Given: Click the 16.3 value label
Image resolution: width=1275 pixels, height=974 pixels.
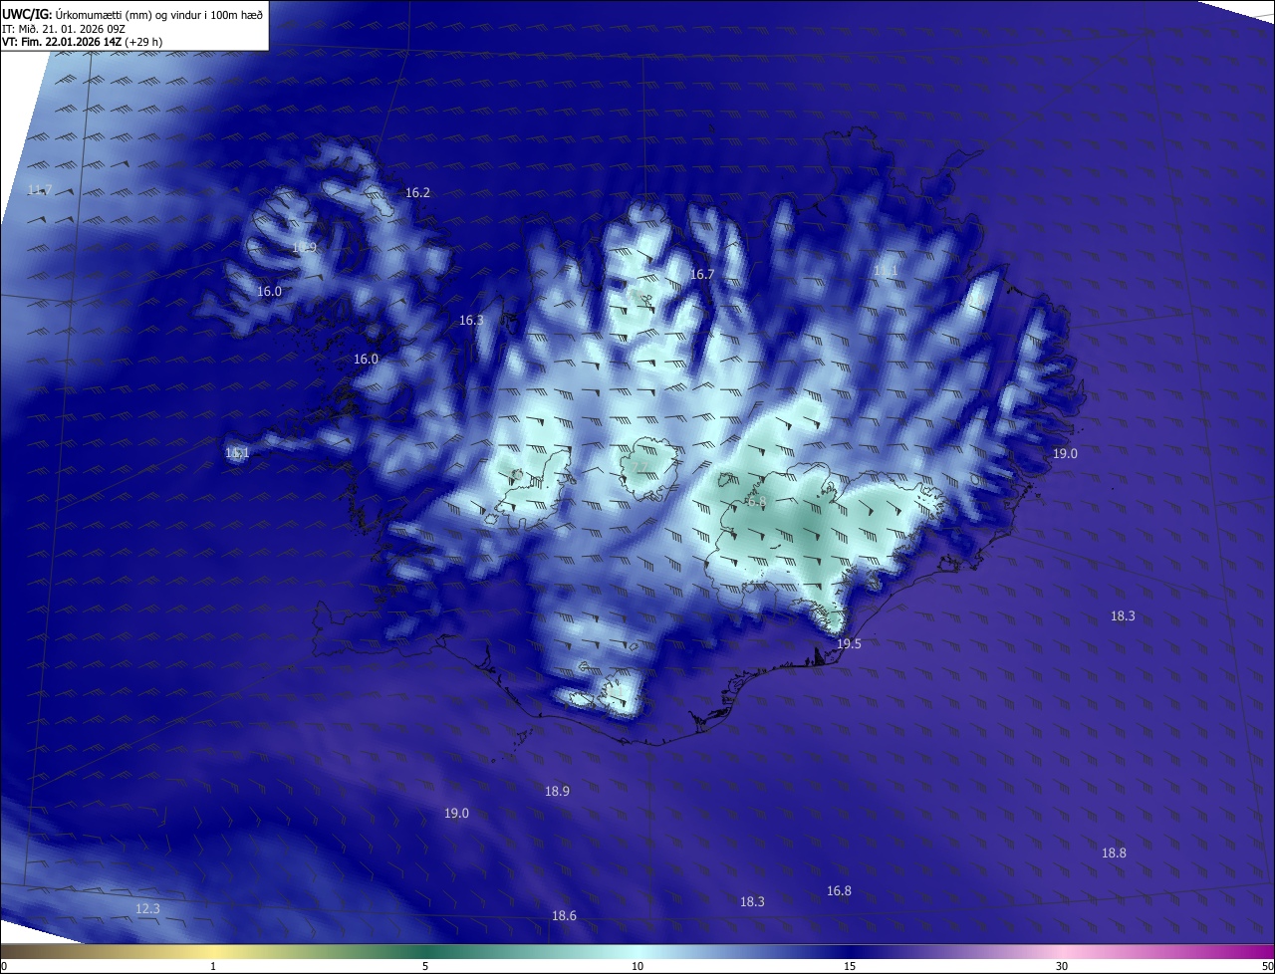Looking at the screenshot, I should point(471,321).
